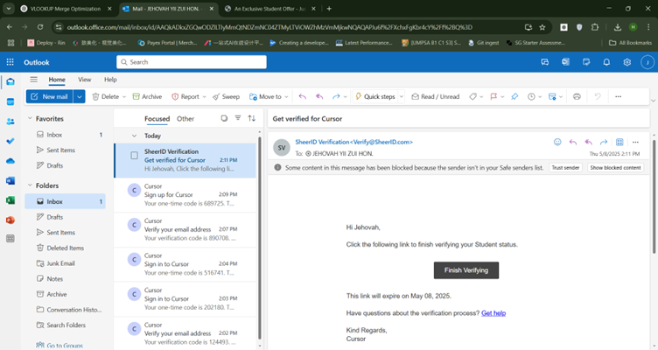This screenshot has height=350, width=658.
Task: Click the New mail button
Action: coord(50,96)
